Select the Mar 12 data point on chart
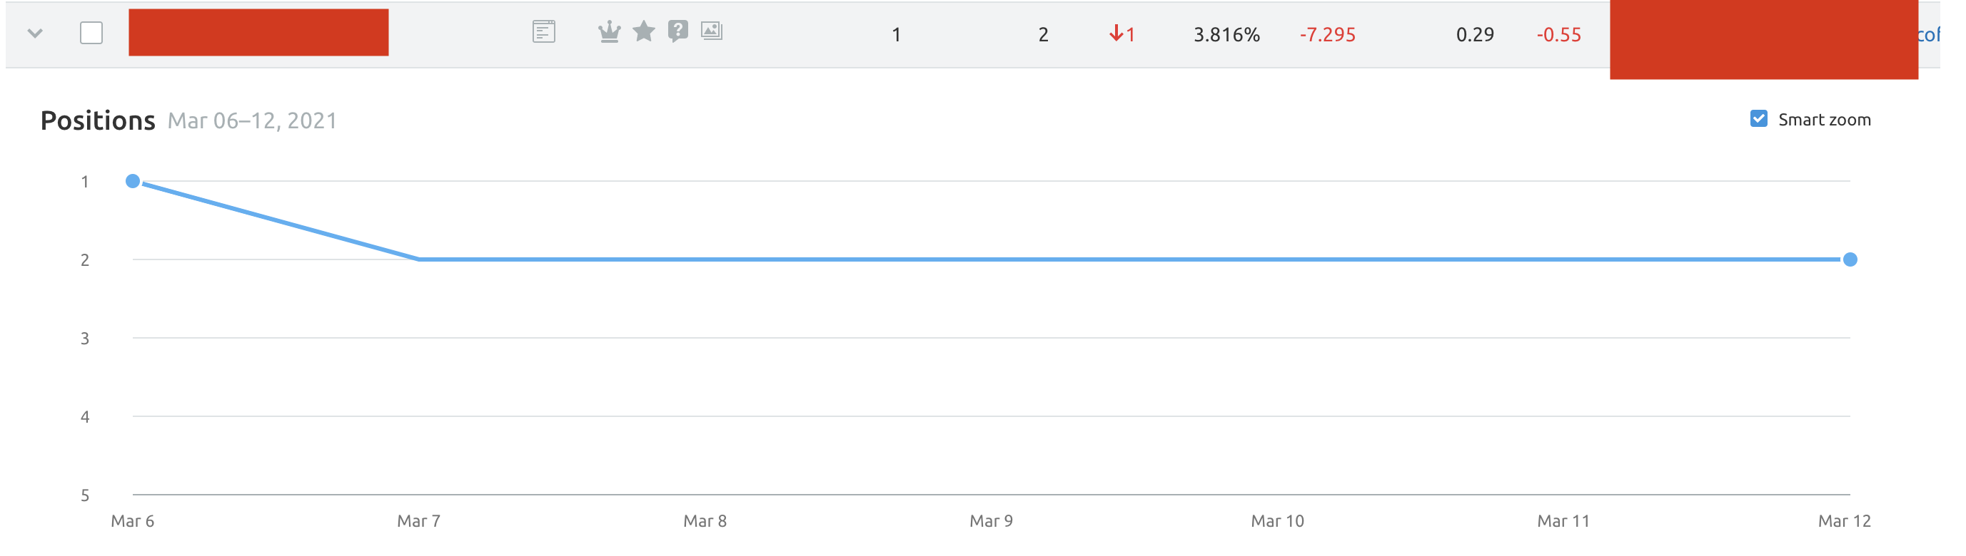Screen dimensions: 1966x556 point(1850,259)
